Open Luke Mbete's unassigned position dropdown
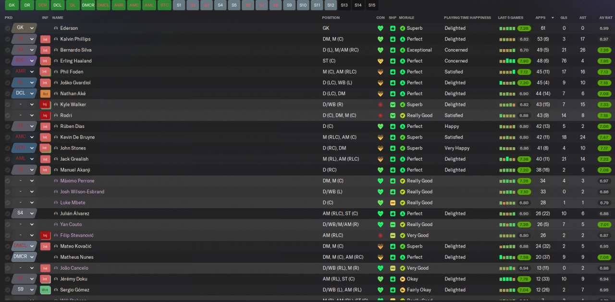Image resolution: width=615 pixels, height=302 pixels. pos(24,202)
